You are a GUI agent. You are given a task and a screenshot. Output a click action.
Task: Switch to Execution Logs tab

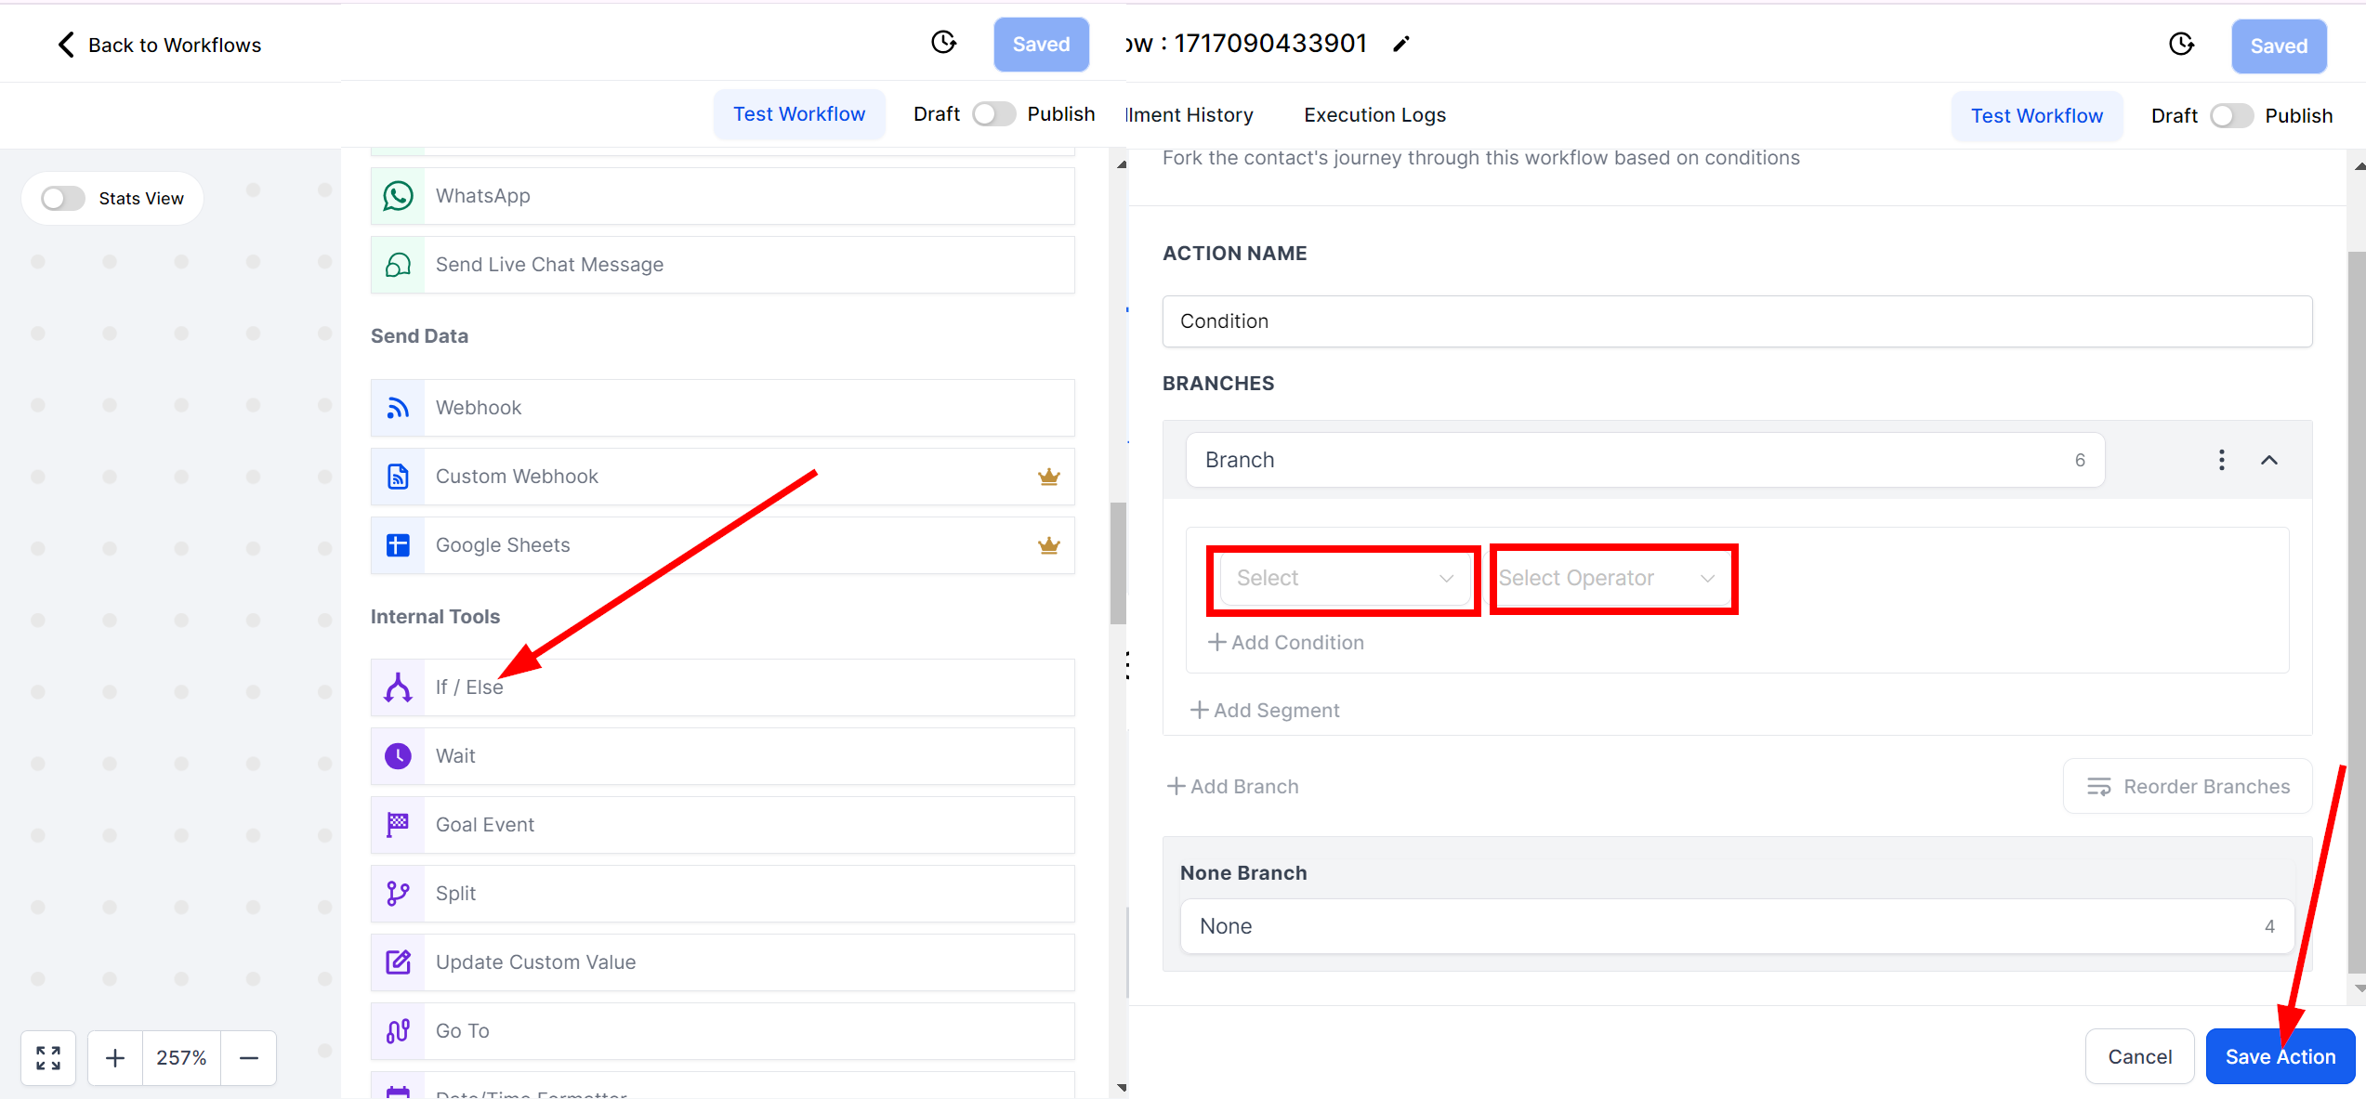pos(1374,115)
